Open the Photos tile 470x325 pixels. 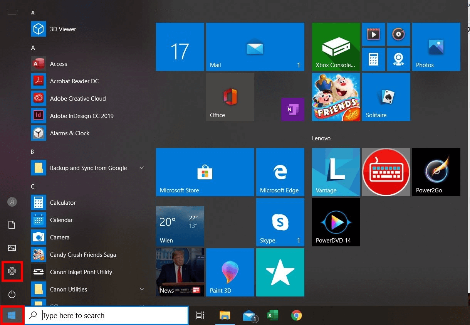tap(436, 47)
